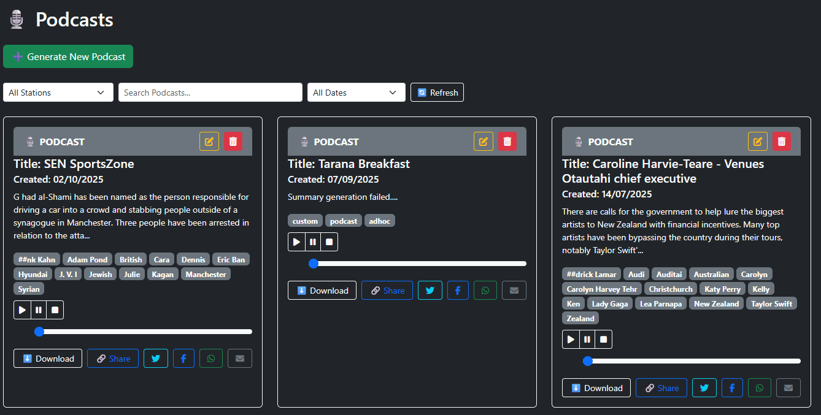Click the SEN SportsZone playback slider
This screenshot has width=821, height=415.
[145, 332]
